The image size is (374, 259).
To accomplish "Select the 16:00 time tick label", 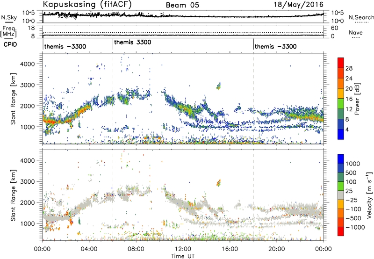I will click(230, 249).
